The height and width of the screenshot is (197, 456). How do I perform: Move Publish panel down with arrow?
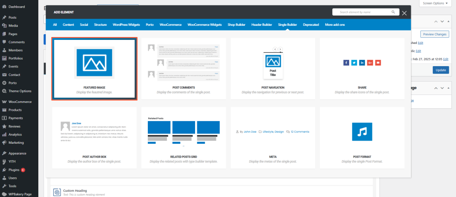click(442, 21)
